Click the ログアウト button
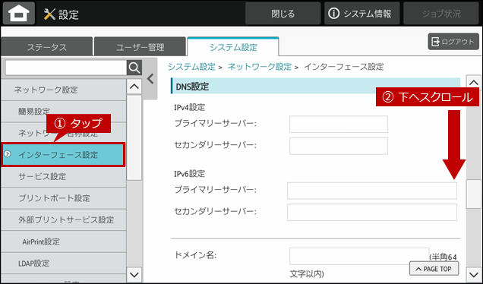Viewport: 483px width, 284px height. (453, 42)
